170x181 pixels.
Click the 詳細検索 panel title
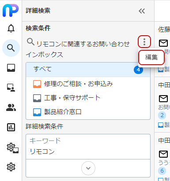[38, 11]
